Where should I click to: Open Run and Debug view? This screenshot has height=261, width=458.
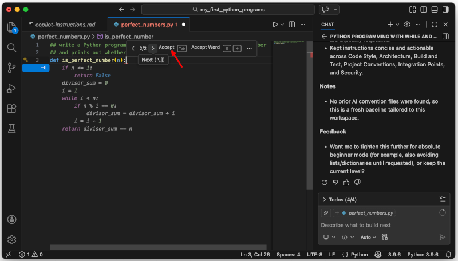point(11,88)
